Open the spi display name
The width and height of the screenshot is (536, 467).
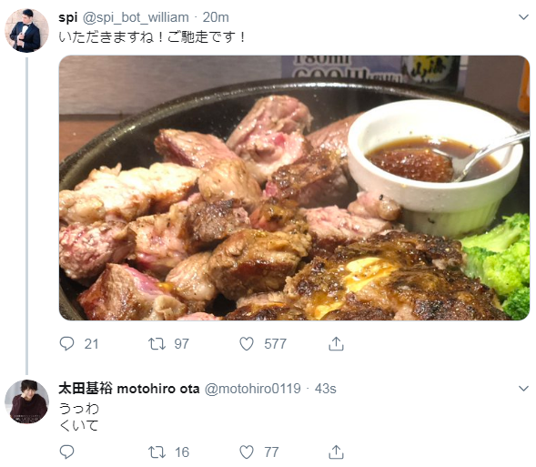(x=68, y=18)
